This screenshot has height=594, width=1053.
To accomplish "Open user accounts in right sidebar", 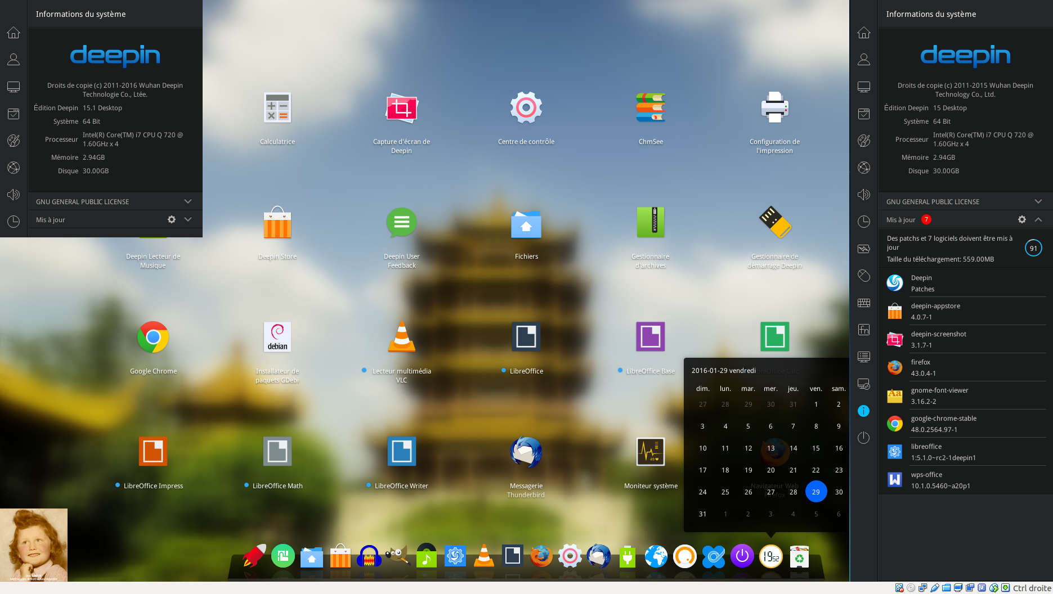I will click(x=863, y=60).
